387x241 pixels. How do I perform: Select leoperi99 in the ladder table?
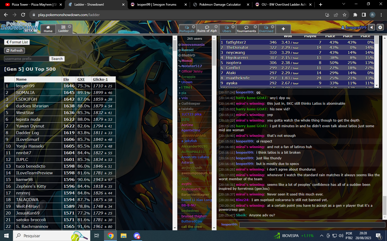coord(25,86)
